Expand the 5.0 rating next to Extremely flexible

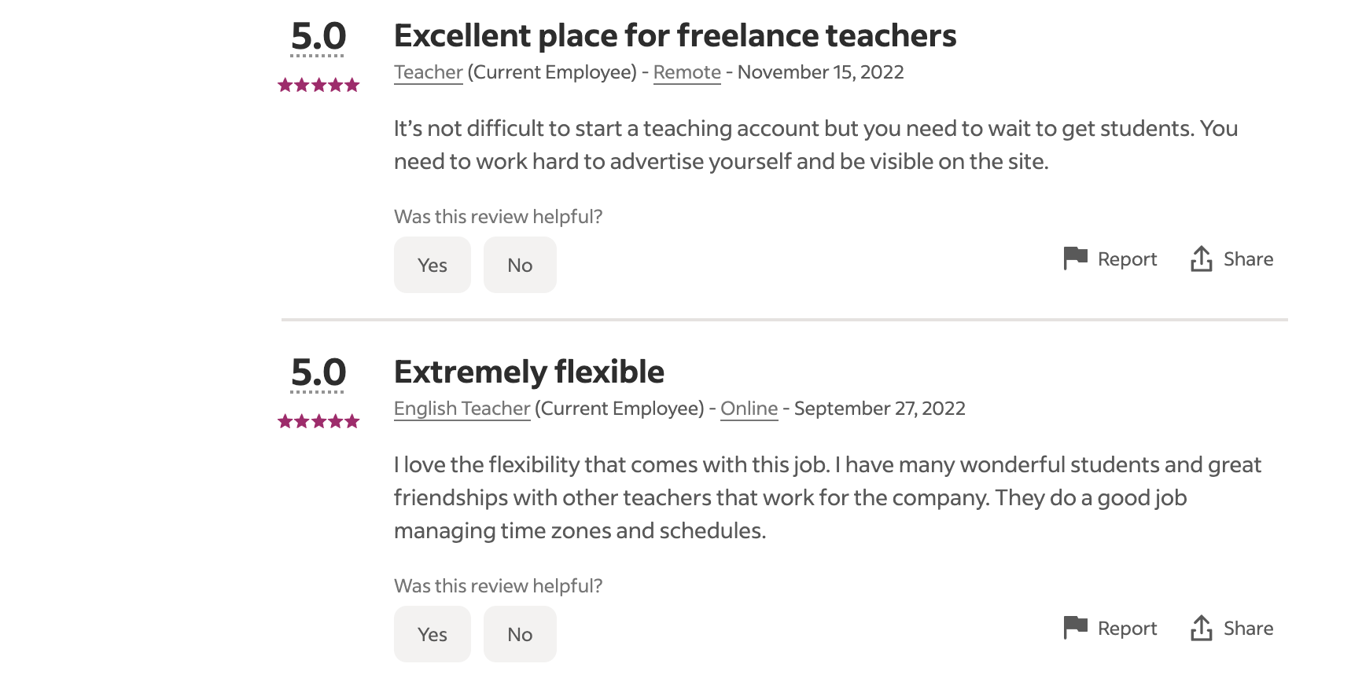(318, 373)
